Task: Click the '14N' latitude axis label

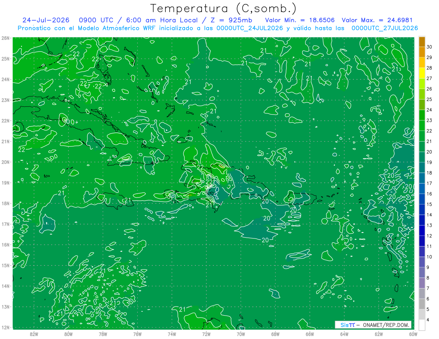Action: point(5,286)
